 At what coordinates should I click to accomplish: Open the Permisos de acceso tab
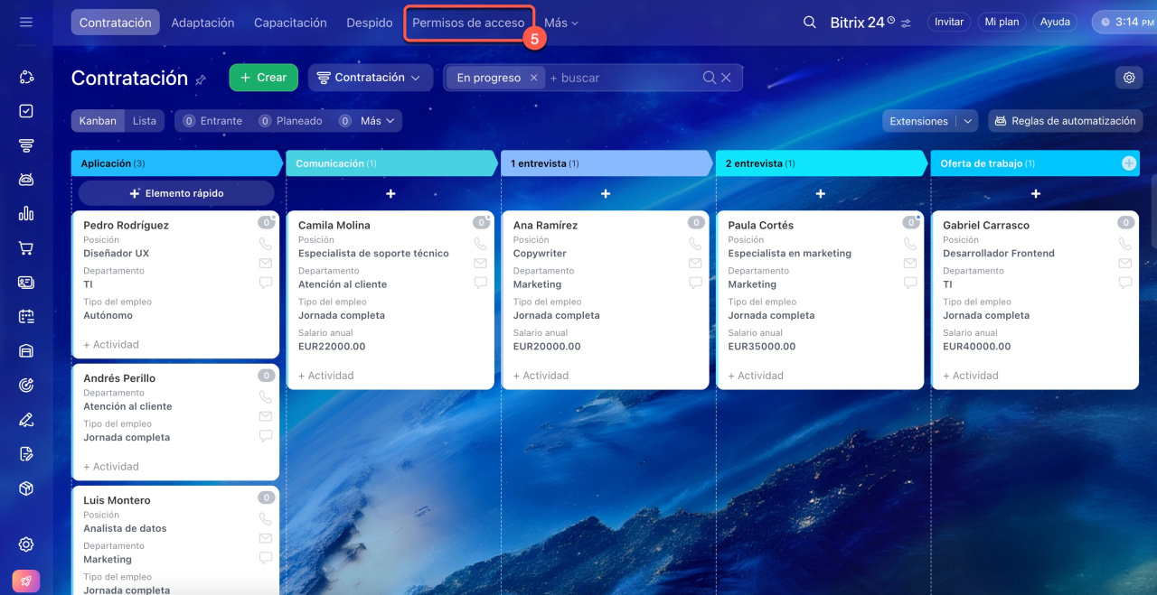(468, 23)
